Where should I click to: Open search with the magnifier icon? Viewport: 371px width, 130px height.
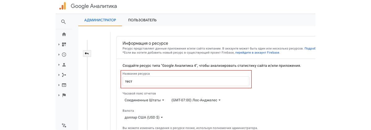[x=63, y=22]
